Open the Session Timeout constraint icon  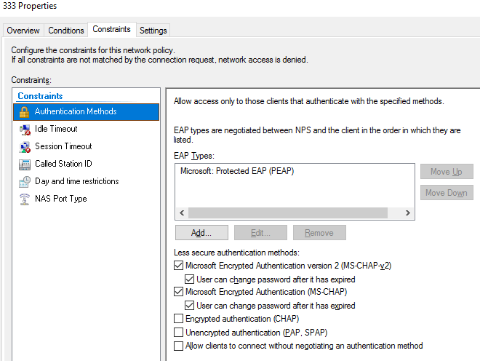(25, 147)
